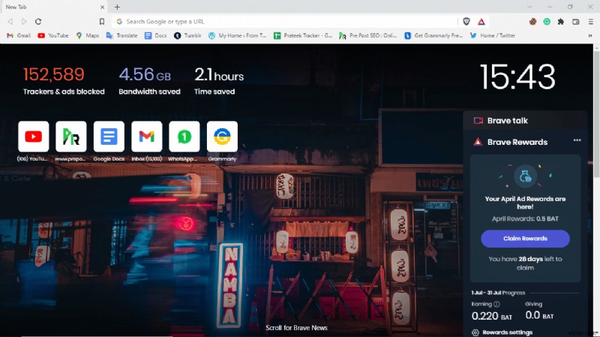Open the tab search dropdown arrow
The image size is (600, 337).
[x=529, y=7]
